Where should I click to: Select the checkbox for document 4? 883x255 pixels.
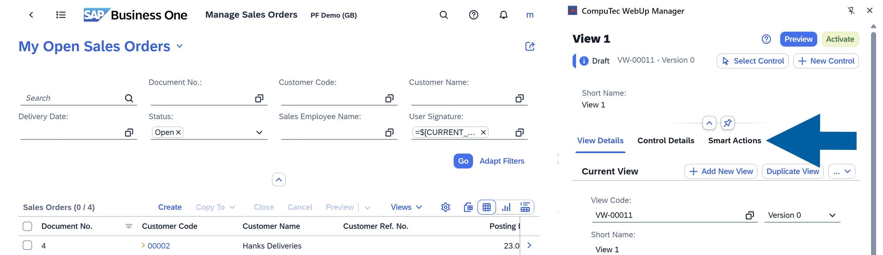[x=28, y=245]
